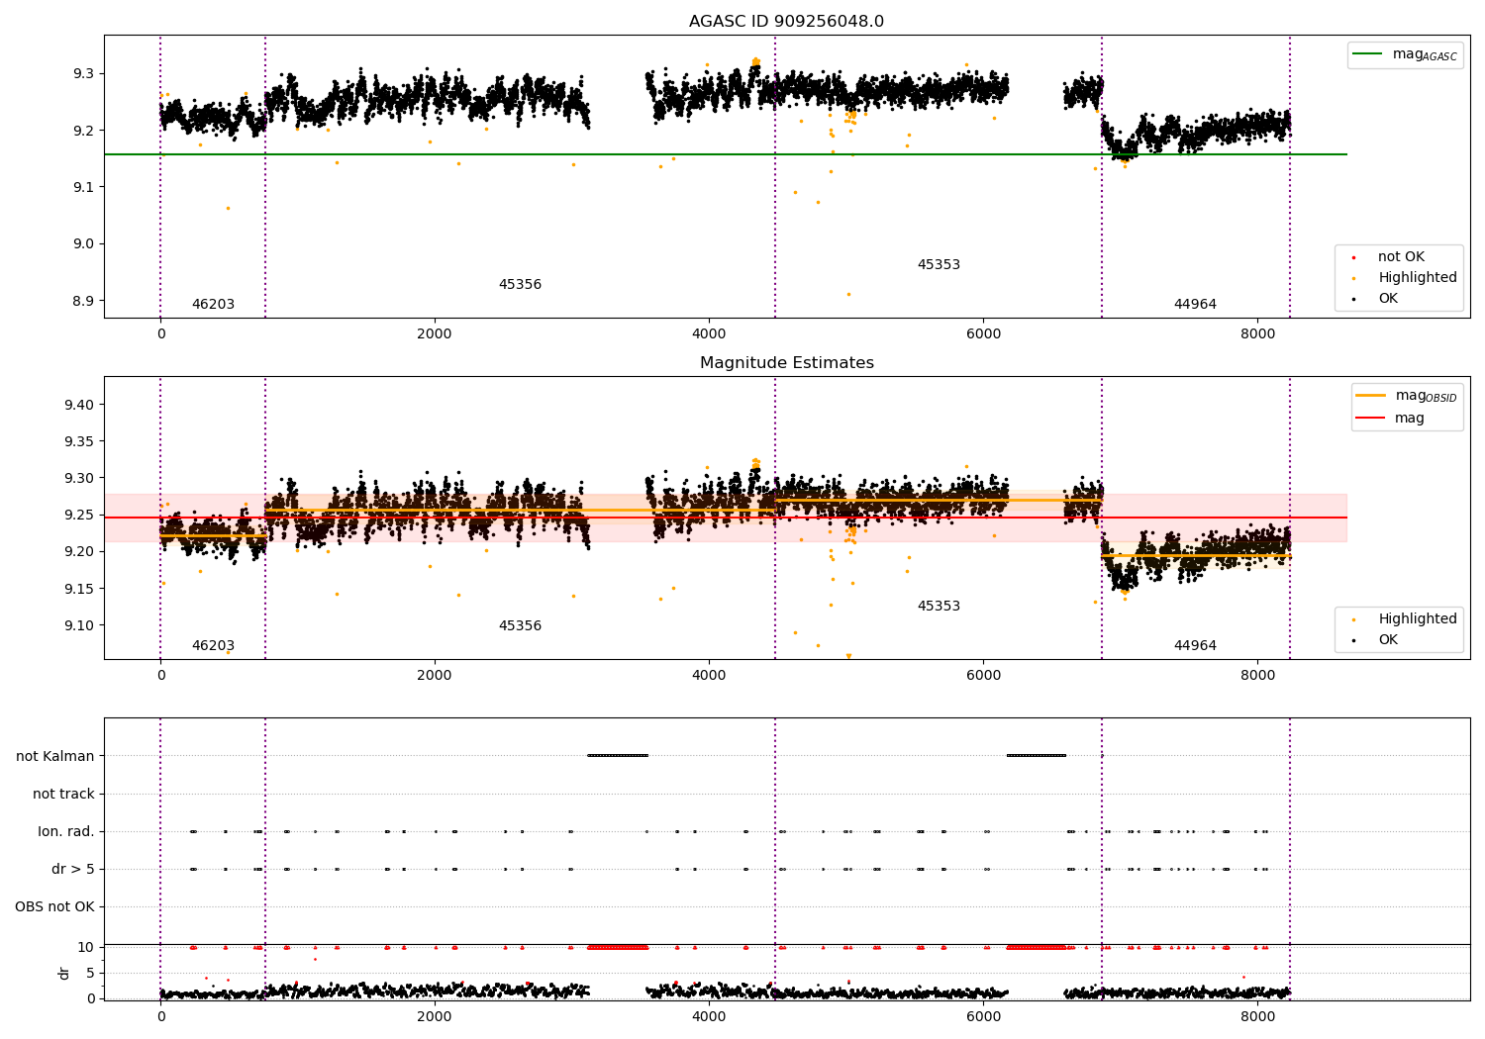
Task: Click the y-axis tick 5 on dr axis
Action: point(90,974)
